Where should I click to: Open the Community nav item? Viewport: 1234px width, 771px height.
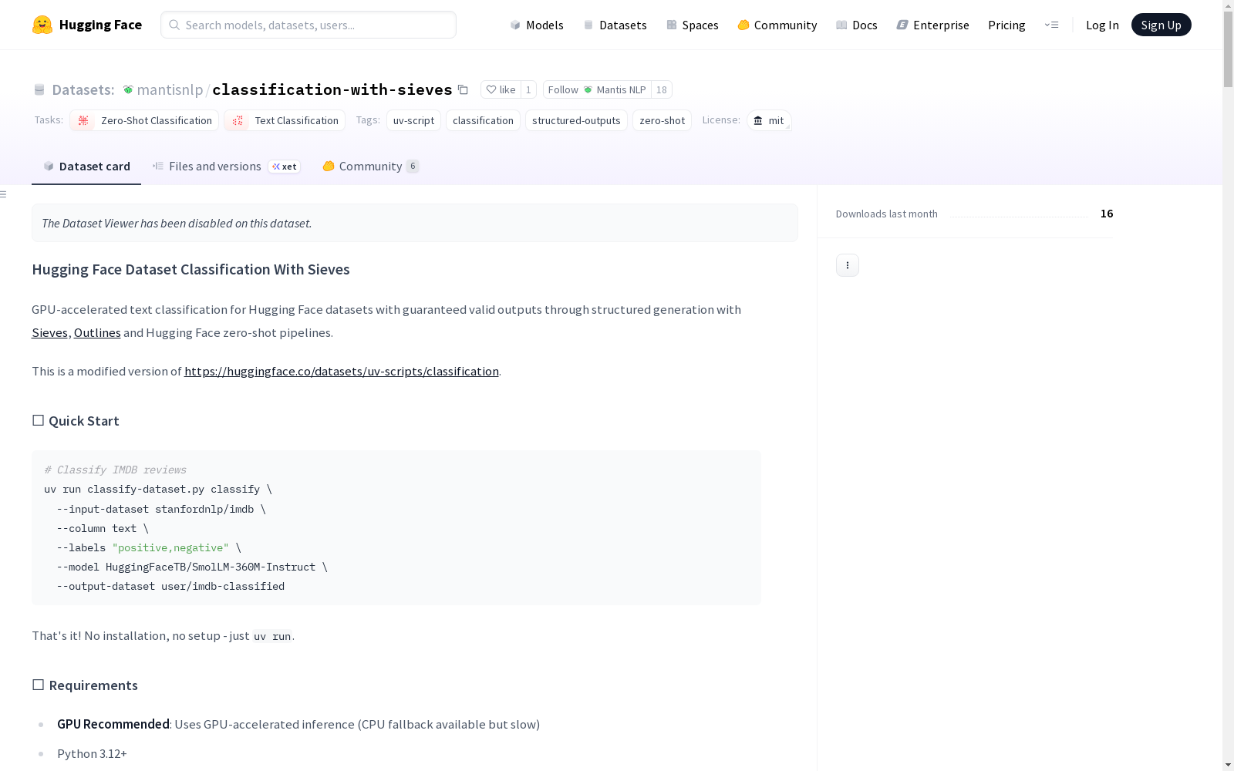pyautogui.click(x=777, y=25)
